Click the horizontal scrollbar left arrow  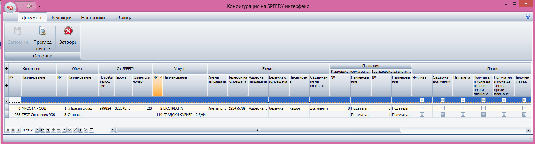point(113,130)
